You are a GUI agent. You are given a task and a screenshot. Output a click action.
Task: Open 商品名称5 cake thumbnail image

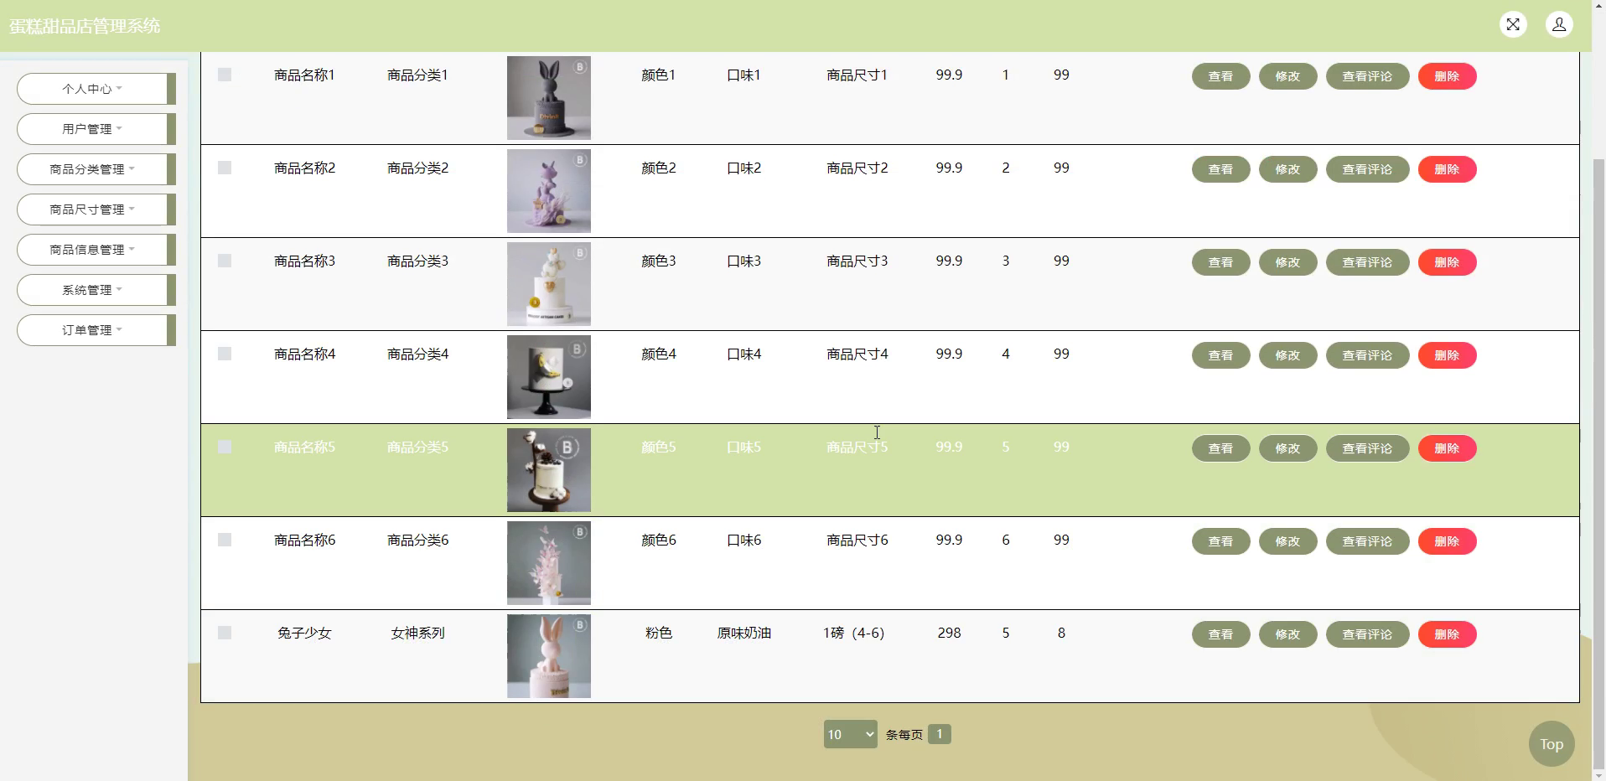(x=549, y=470)
